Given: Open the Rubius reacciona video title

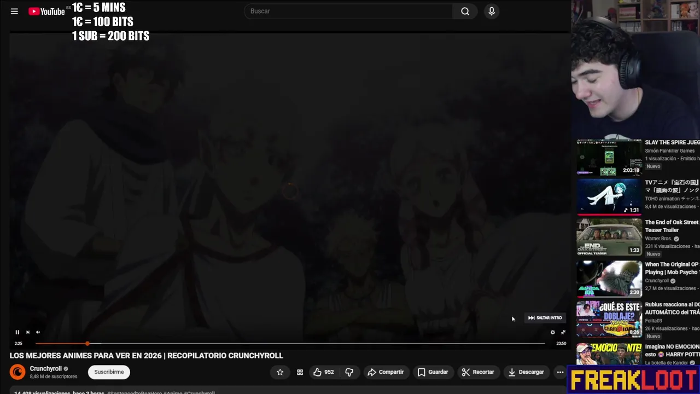Looking at the screenshot, I should [672, 308].
